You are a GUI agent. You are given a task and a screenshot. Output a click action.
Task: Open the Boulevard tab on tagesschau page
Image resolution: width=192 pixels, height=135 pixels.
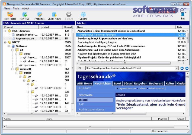[x=156, y=83]
